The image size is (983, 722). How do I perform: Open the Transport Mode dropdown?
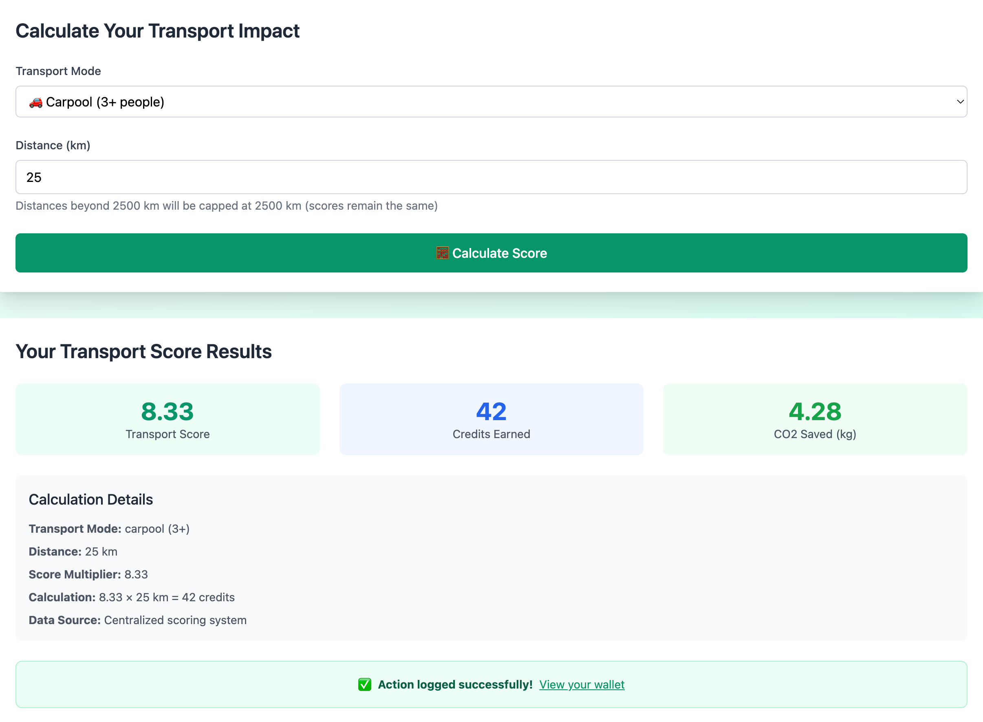(x=491, y=102)
